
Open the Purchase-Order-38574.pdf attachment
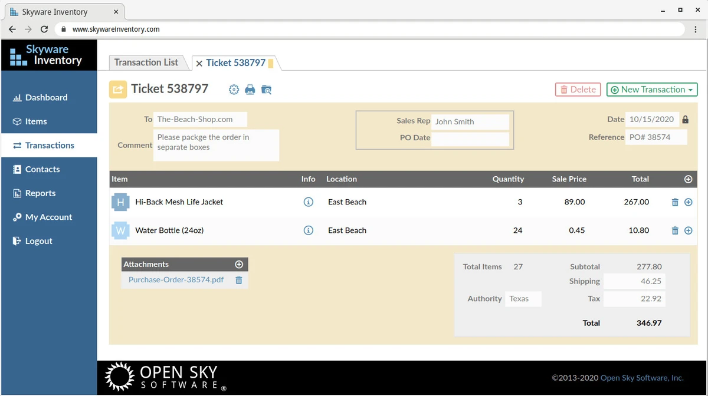pos(175,279)
